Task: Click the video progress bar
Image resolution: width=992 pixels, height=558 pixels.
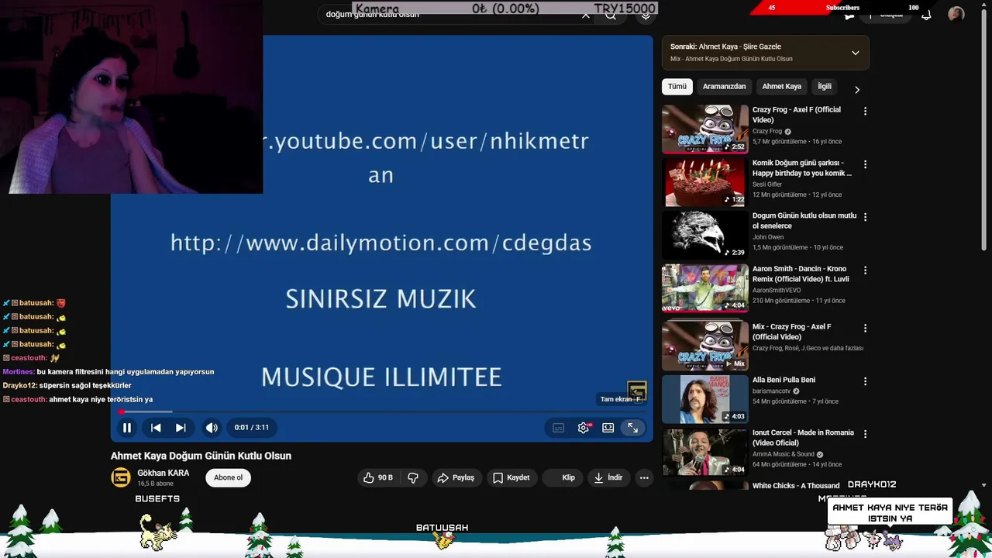Action: click(x=381, y=412)
